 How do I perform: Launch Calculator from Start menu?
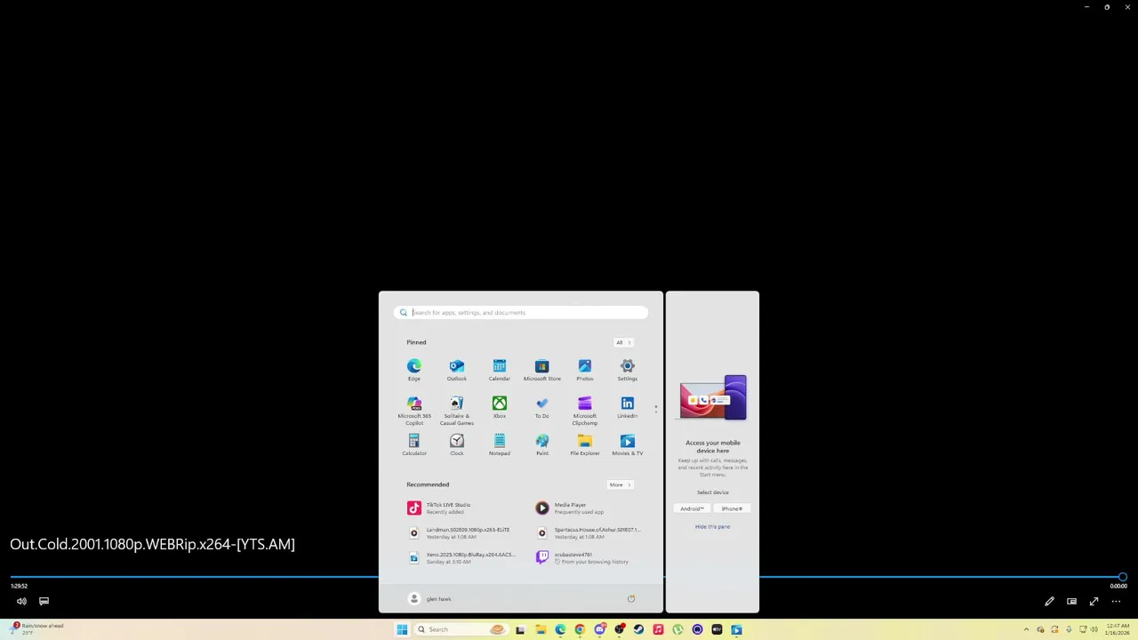pos(414,445)
